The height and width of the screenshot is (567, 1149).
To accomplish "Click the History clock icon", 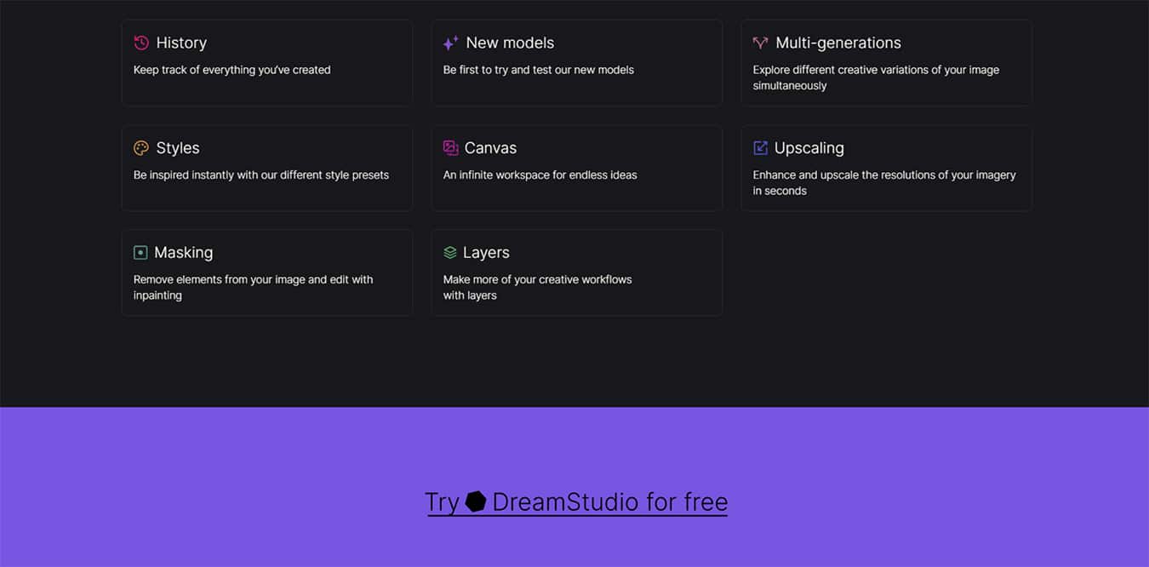I will tap(141, 43).
